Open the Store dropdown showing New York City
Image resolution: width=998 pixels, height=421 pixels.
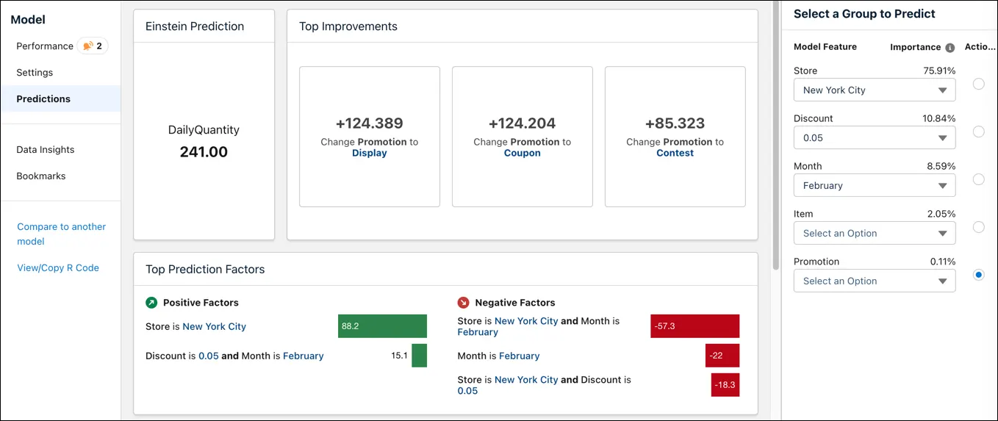tap(875, 90)
